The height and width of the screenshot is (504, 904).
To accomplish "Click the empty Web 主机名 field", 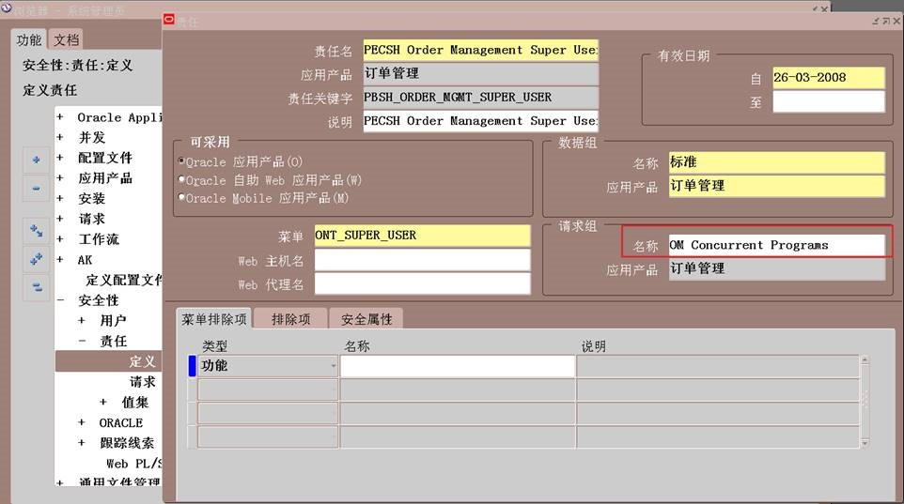I will click(x=422, y=260).
